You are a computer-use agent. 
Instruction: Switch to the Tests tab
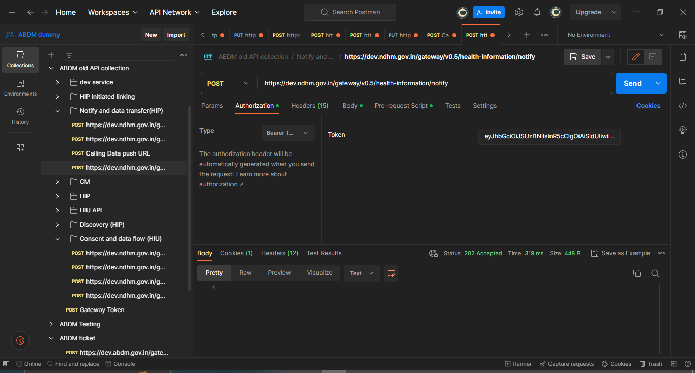453,106
